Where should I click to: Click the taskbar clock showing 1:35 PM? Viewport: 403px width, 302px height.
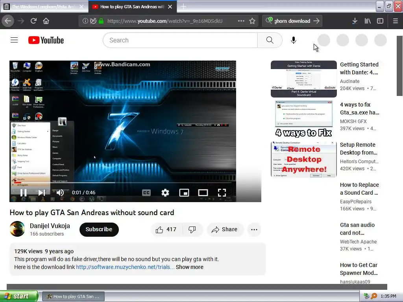tap(388, 296)
